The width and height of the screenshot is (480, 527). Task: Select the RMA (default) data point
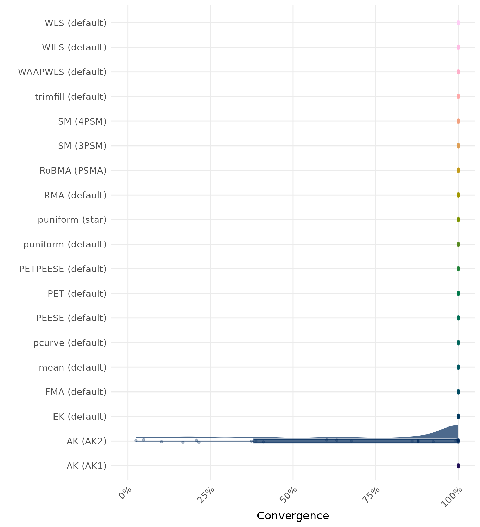click(x=458, y=195)
